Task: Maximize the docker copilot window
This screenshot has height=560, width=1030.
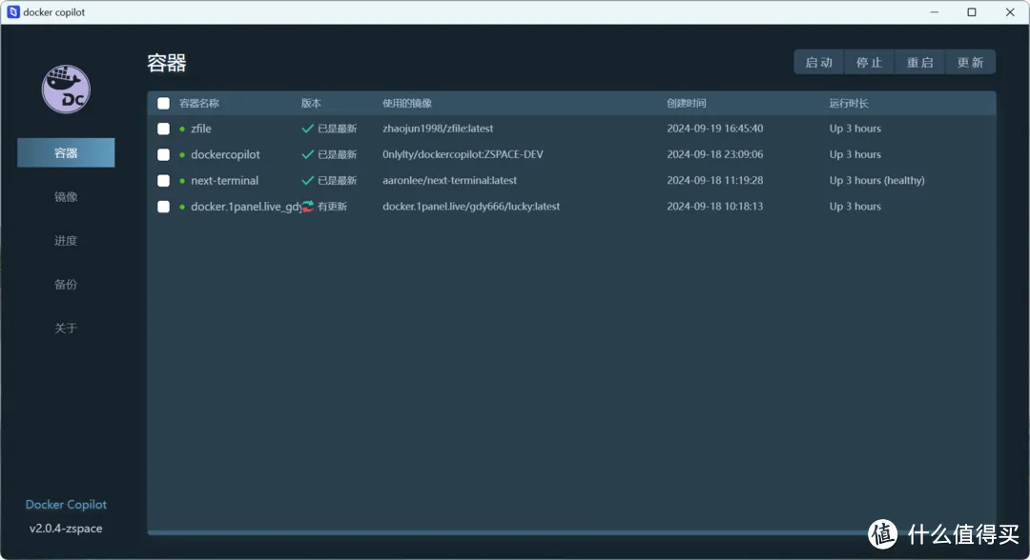Action: coord(972,11)
